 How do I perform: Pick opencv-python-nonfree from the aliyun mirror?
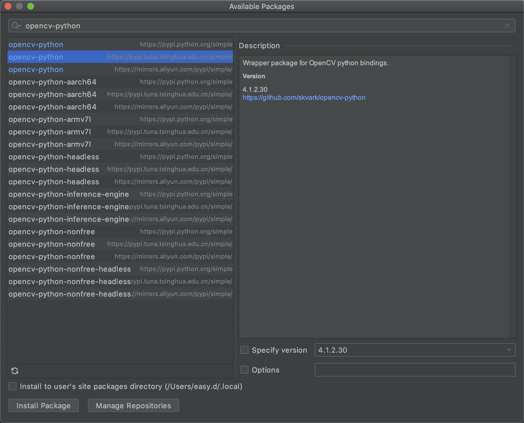pos(120,256)
